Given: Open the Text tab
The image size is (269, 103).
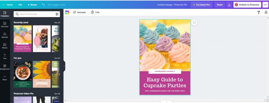Looking at the screenshot, I should tap(5, 56).
